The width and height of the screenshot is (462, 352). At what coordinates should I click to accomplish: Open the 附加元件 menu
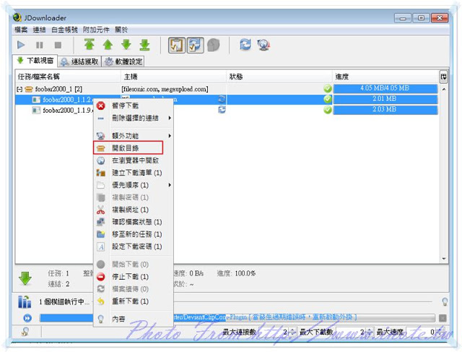pyautogui.click(x=96, y=30)
